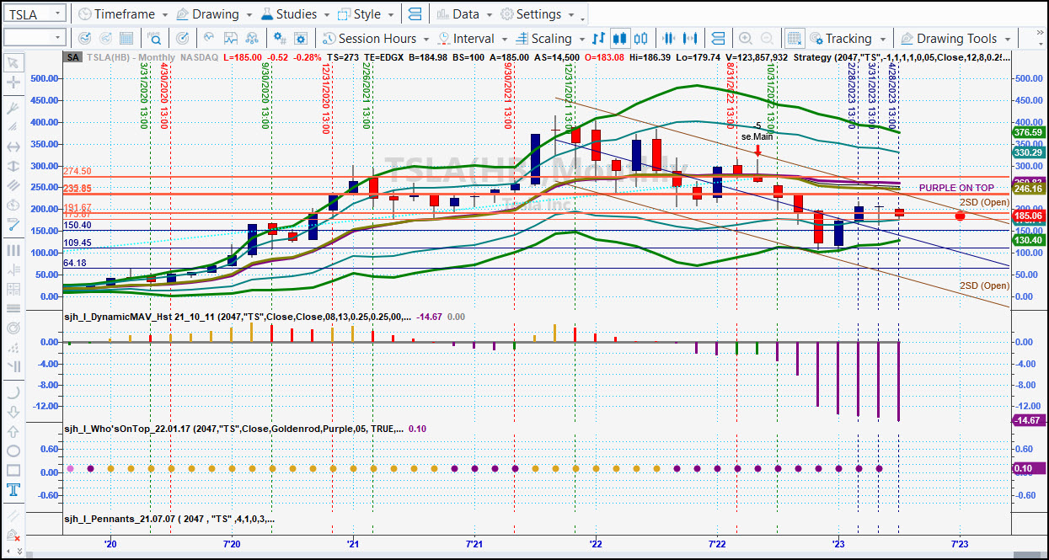Click the increase bar spacing icon
Image resolution: width=1049 pixels, height=560 pixels.
(x=691, y=39)
